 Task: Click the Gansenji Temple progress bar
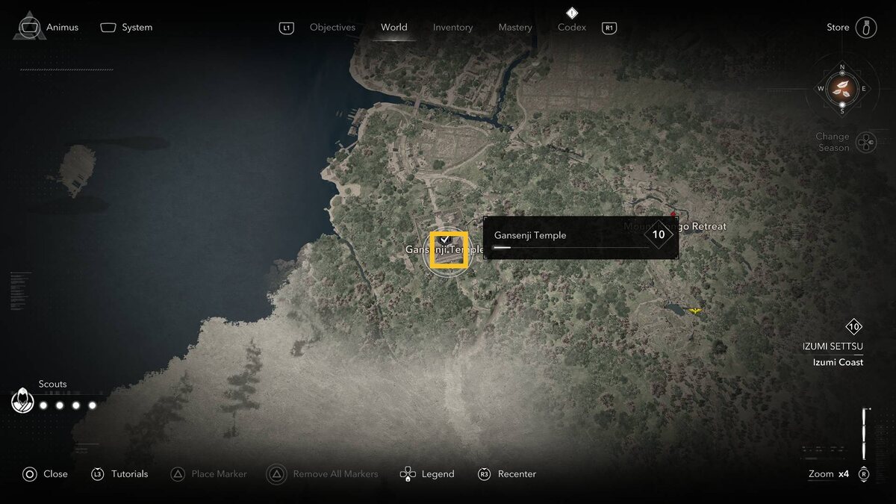coord(571,247)
